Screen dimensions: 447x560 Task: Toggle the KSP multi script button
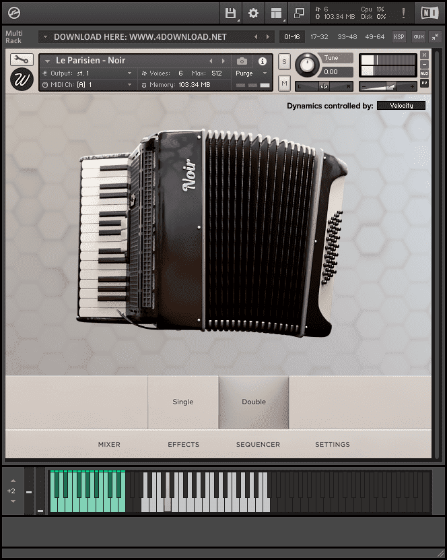click(x=399, y=37)
